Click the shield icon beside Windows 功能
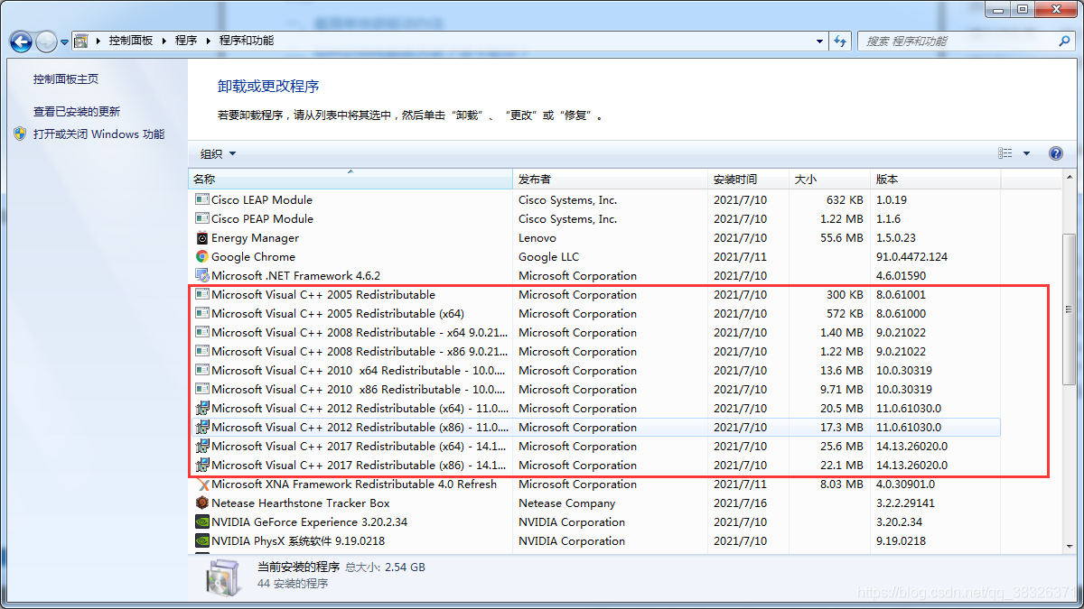The width and height of the screenshot is (1084, 609). tap(21, 134)
